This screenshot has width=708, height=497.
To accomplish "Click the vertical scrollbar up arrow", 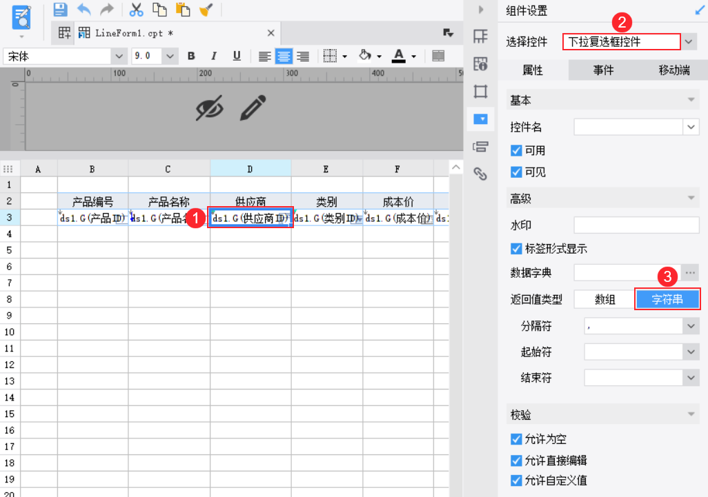I will pyautogui.click(x=456, y=168).
